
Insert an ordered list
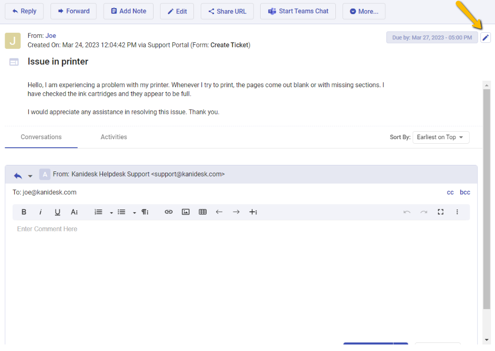(x=98, y=212)
